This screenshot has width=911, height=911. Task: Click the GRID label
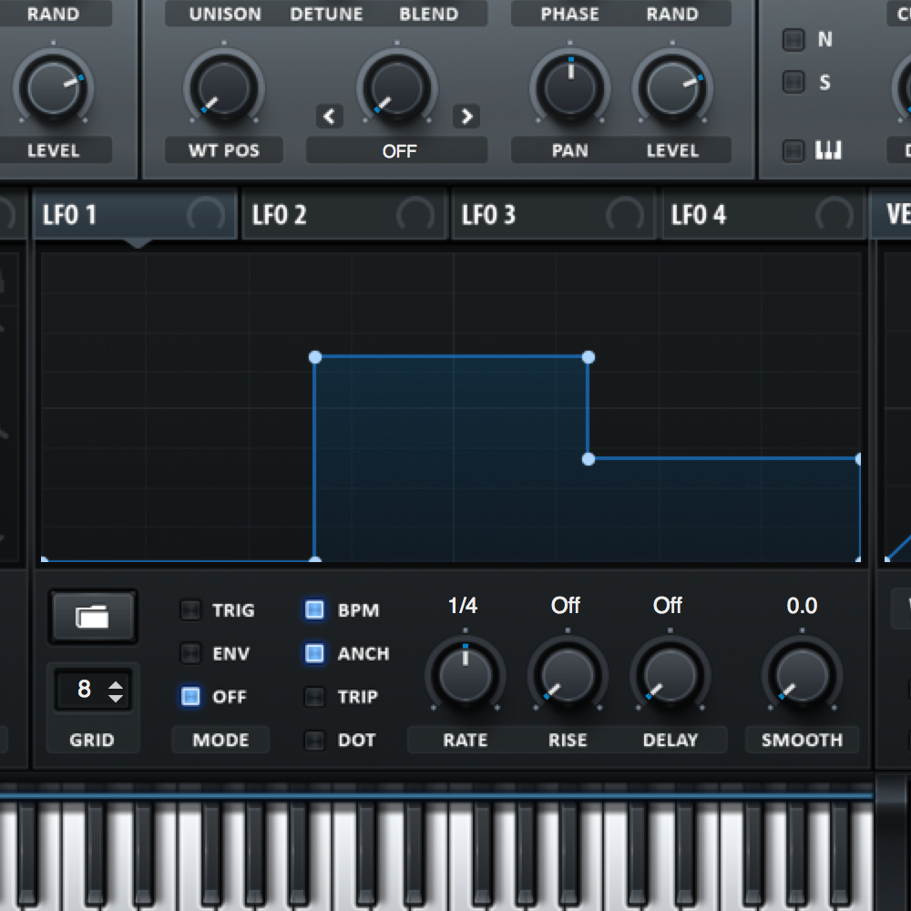click(x=92, y=740)
